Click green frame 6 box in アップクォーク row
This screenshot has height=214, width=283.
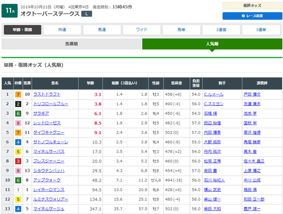coord(18,180)
